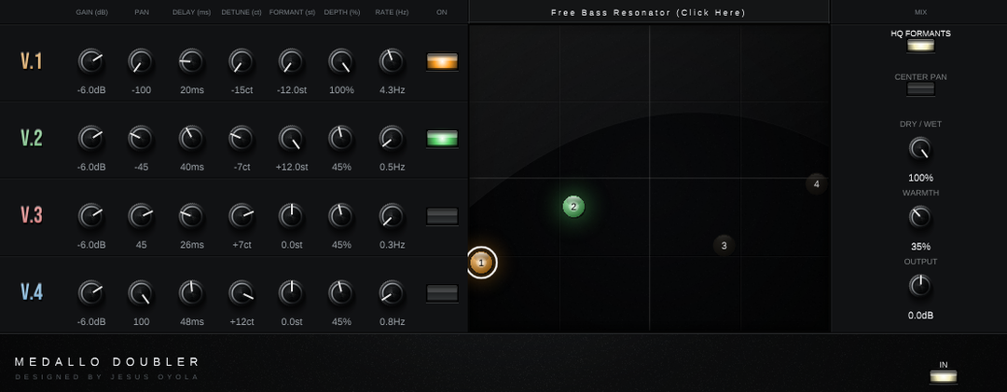Click the V.2 voice label
The image size is (1007, 392).
(x=32, y=139)
